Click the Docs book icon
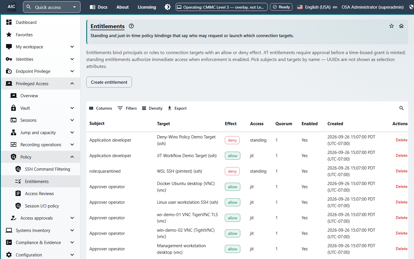 pyautogui.click(x=93, y=7)
